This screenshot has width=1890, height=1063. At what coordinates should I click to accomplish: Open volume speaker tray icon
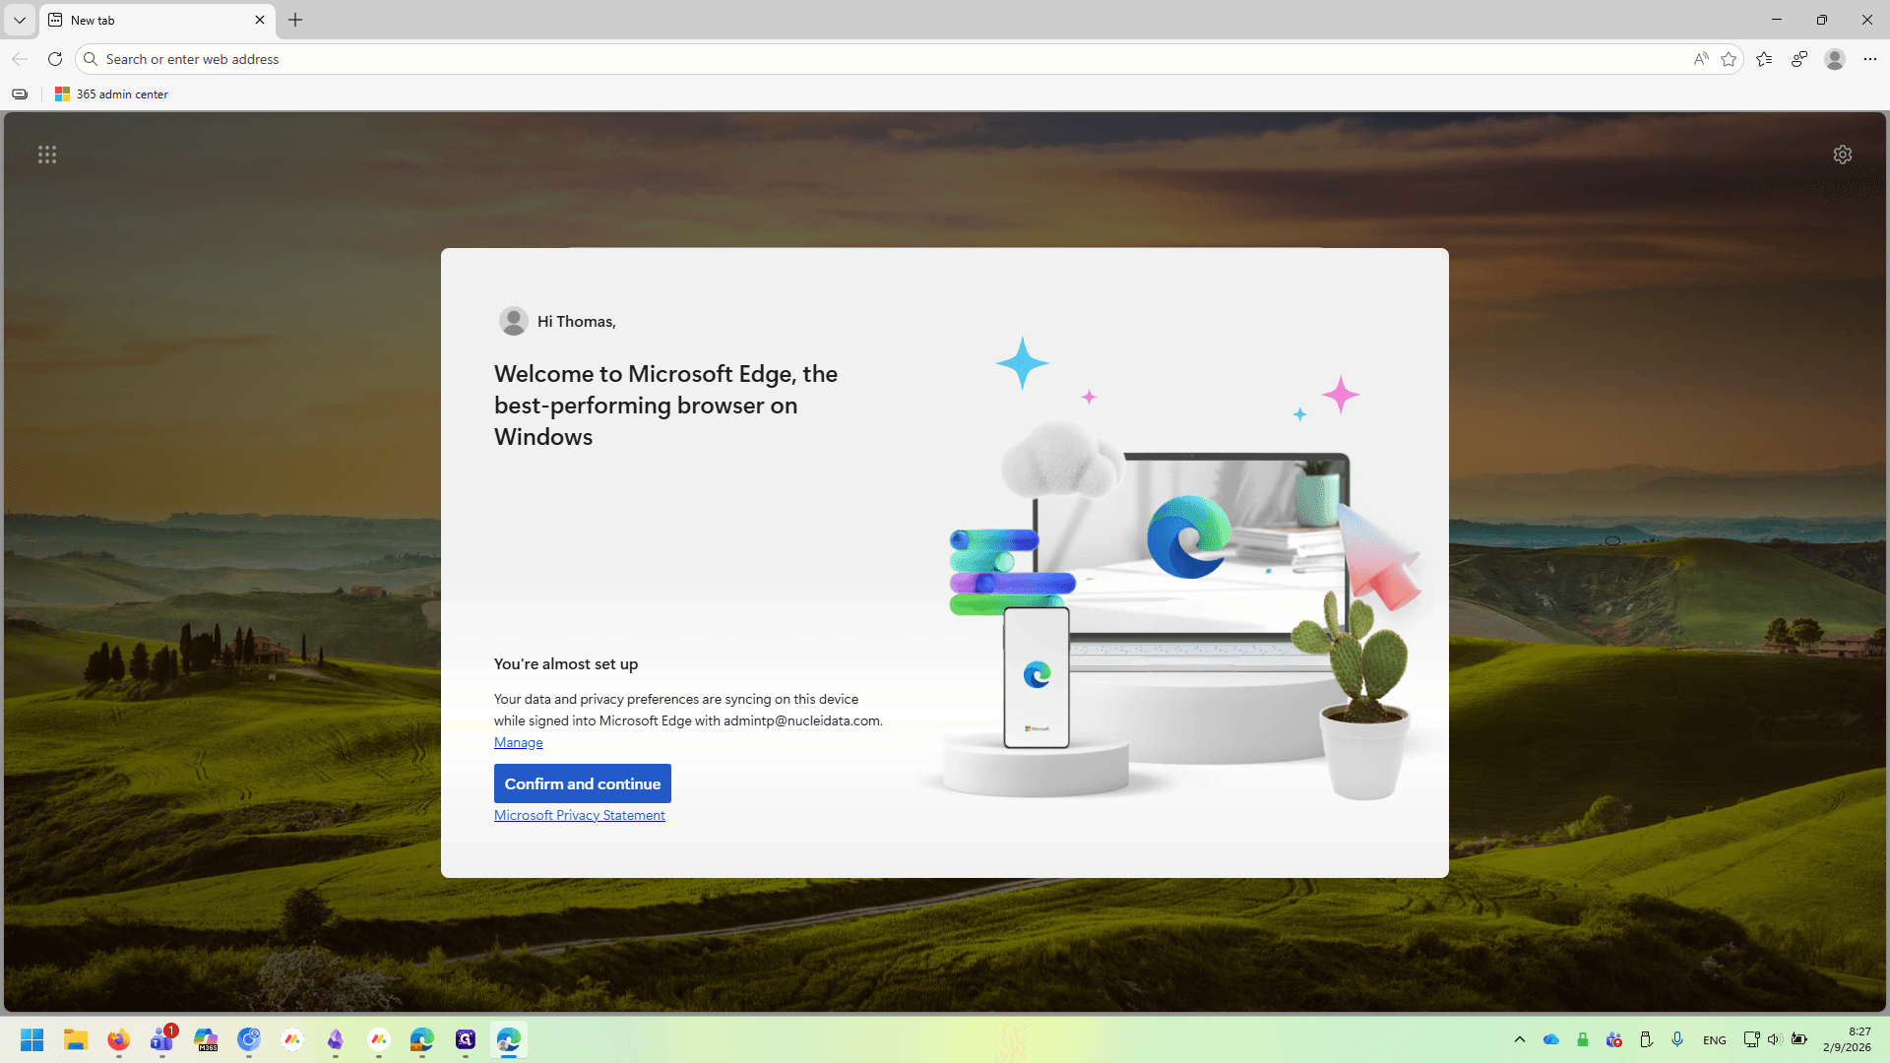(1775, 1039)
